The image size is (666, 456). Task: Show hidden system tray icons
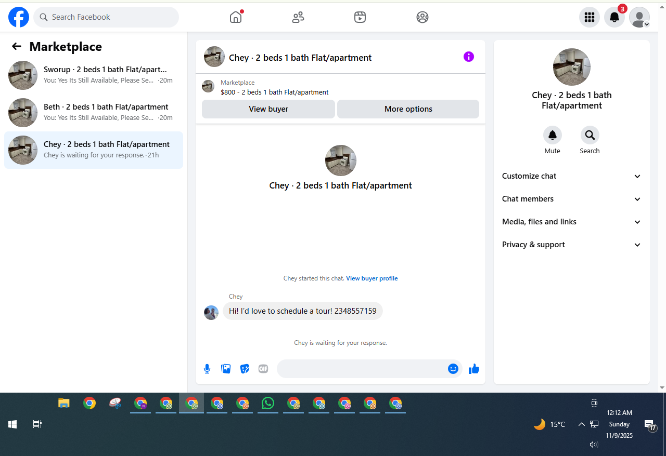(x=582, y=424)
